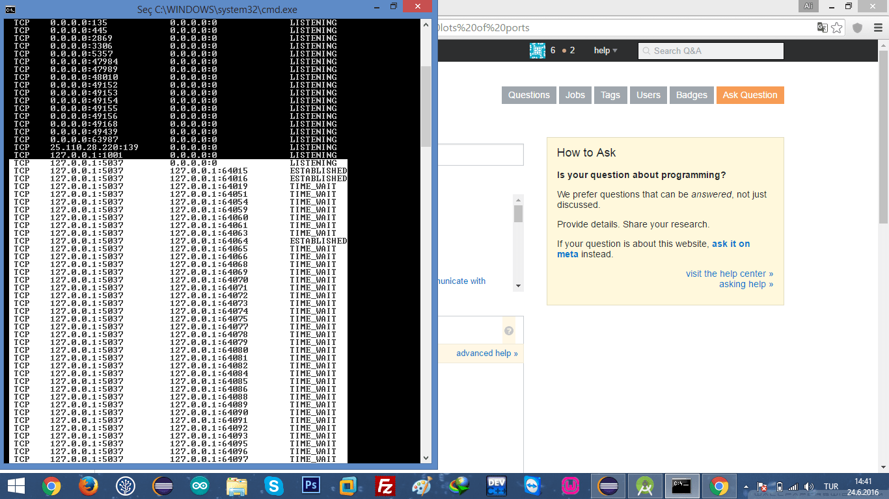The image size is (889, 499).
Task: Show hidden tray icons arrow
Action: tap(746, 487)
